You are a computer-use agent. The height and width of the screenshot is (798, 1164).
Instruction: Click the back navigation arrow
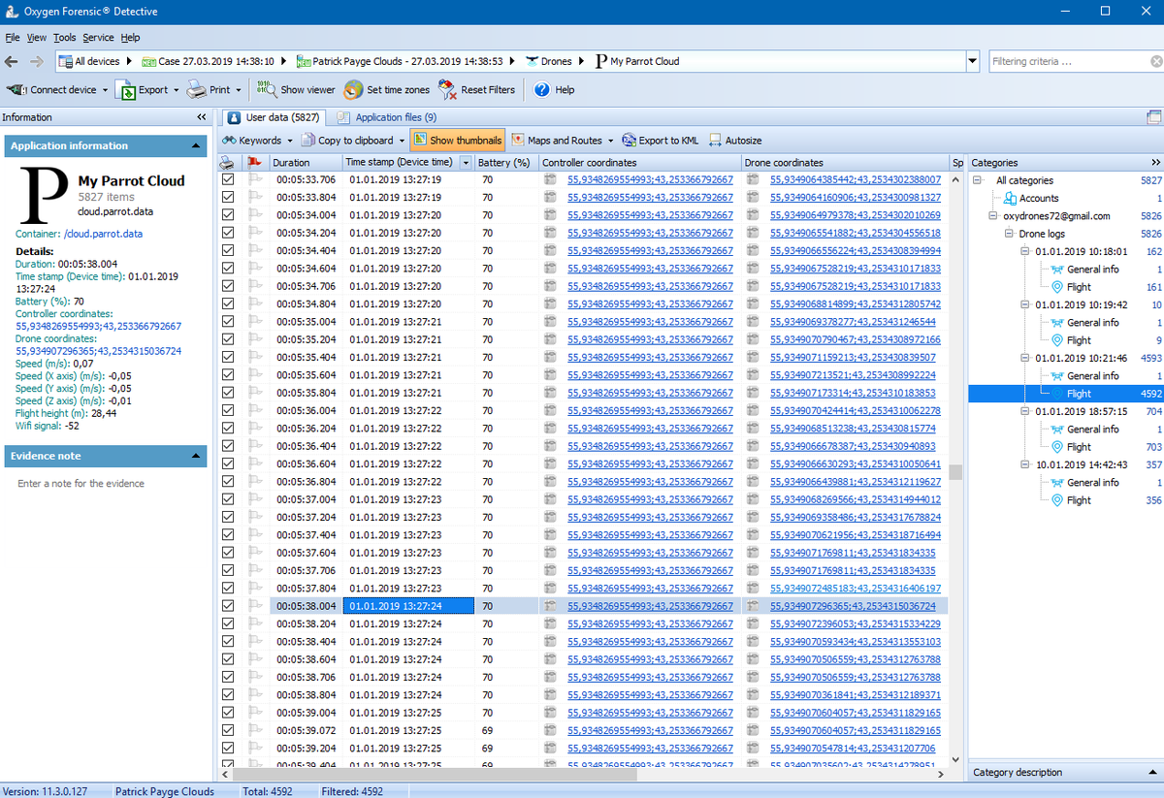[x=12, y=61]
